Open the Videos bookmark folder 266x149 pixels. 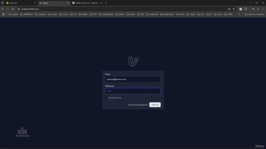(191, 14)
